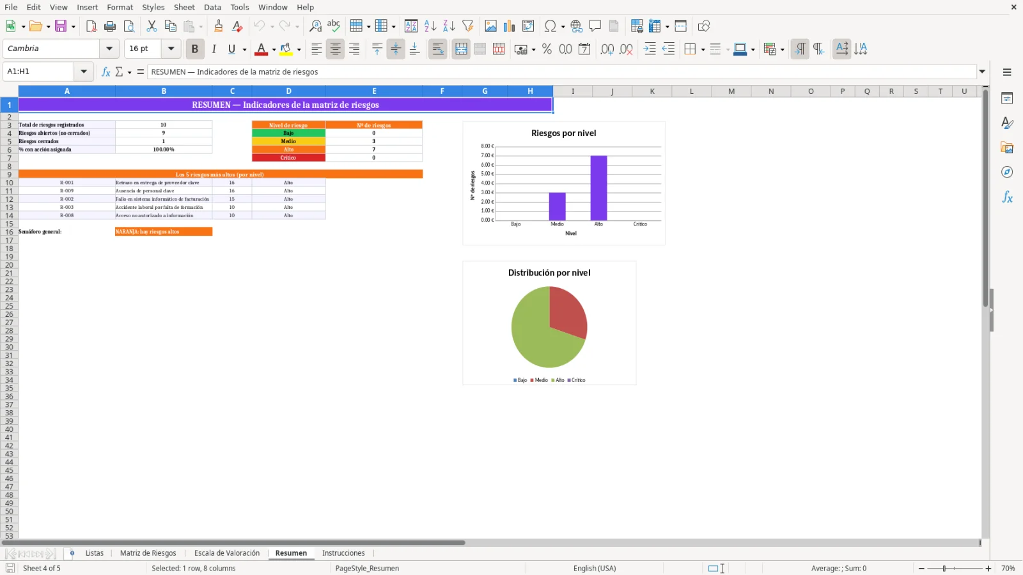This screenshot has width=1023, height=575.
Task: Toggle center vertically alignment
Action: (x=396, y=49)
